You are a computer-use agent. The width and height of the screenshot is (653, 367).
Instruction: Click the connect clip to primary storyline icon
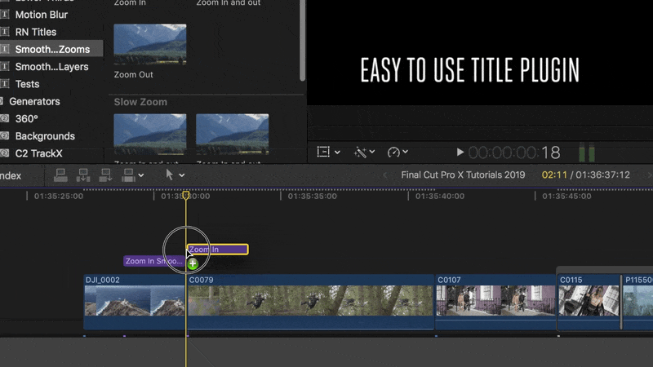pyautogui.click(x=60, y=175)
